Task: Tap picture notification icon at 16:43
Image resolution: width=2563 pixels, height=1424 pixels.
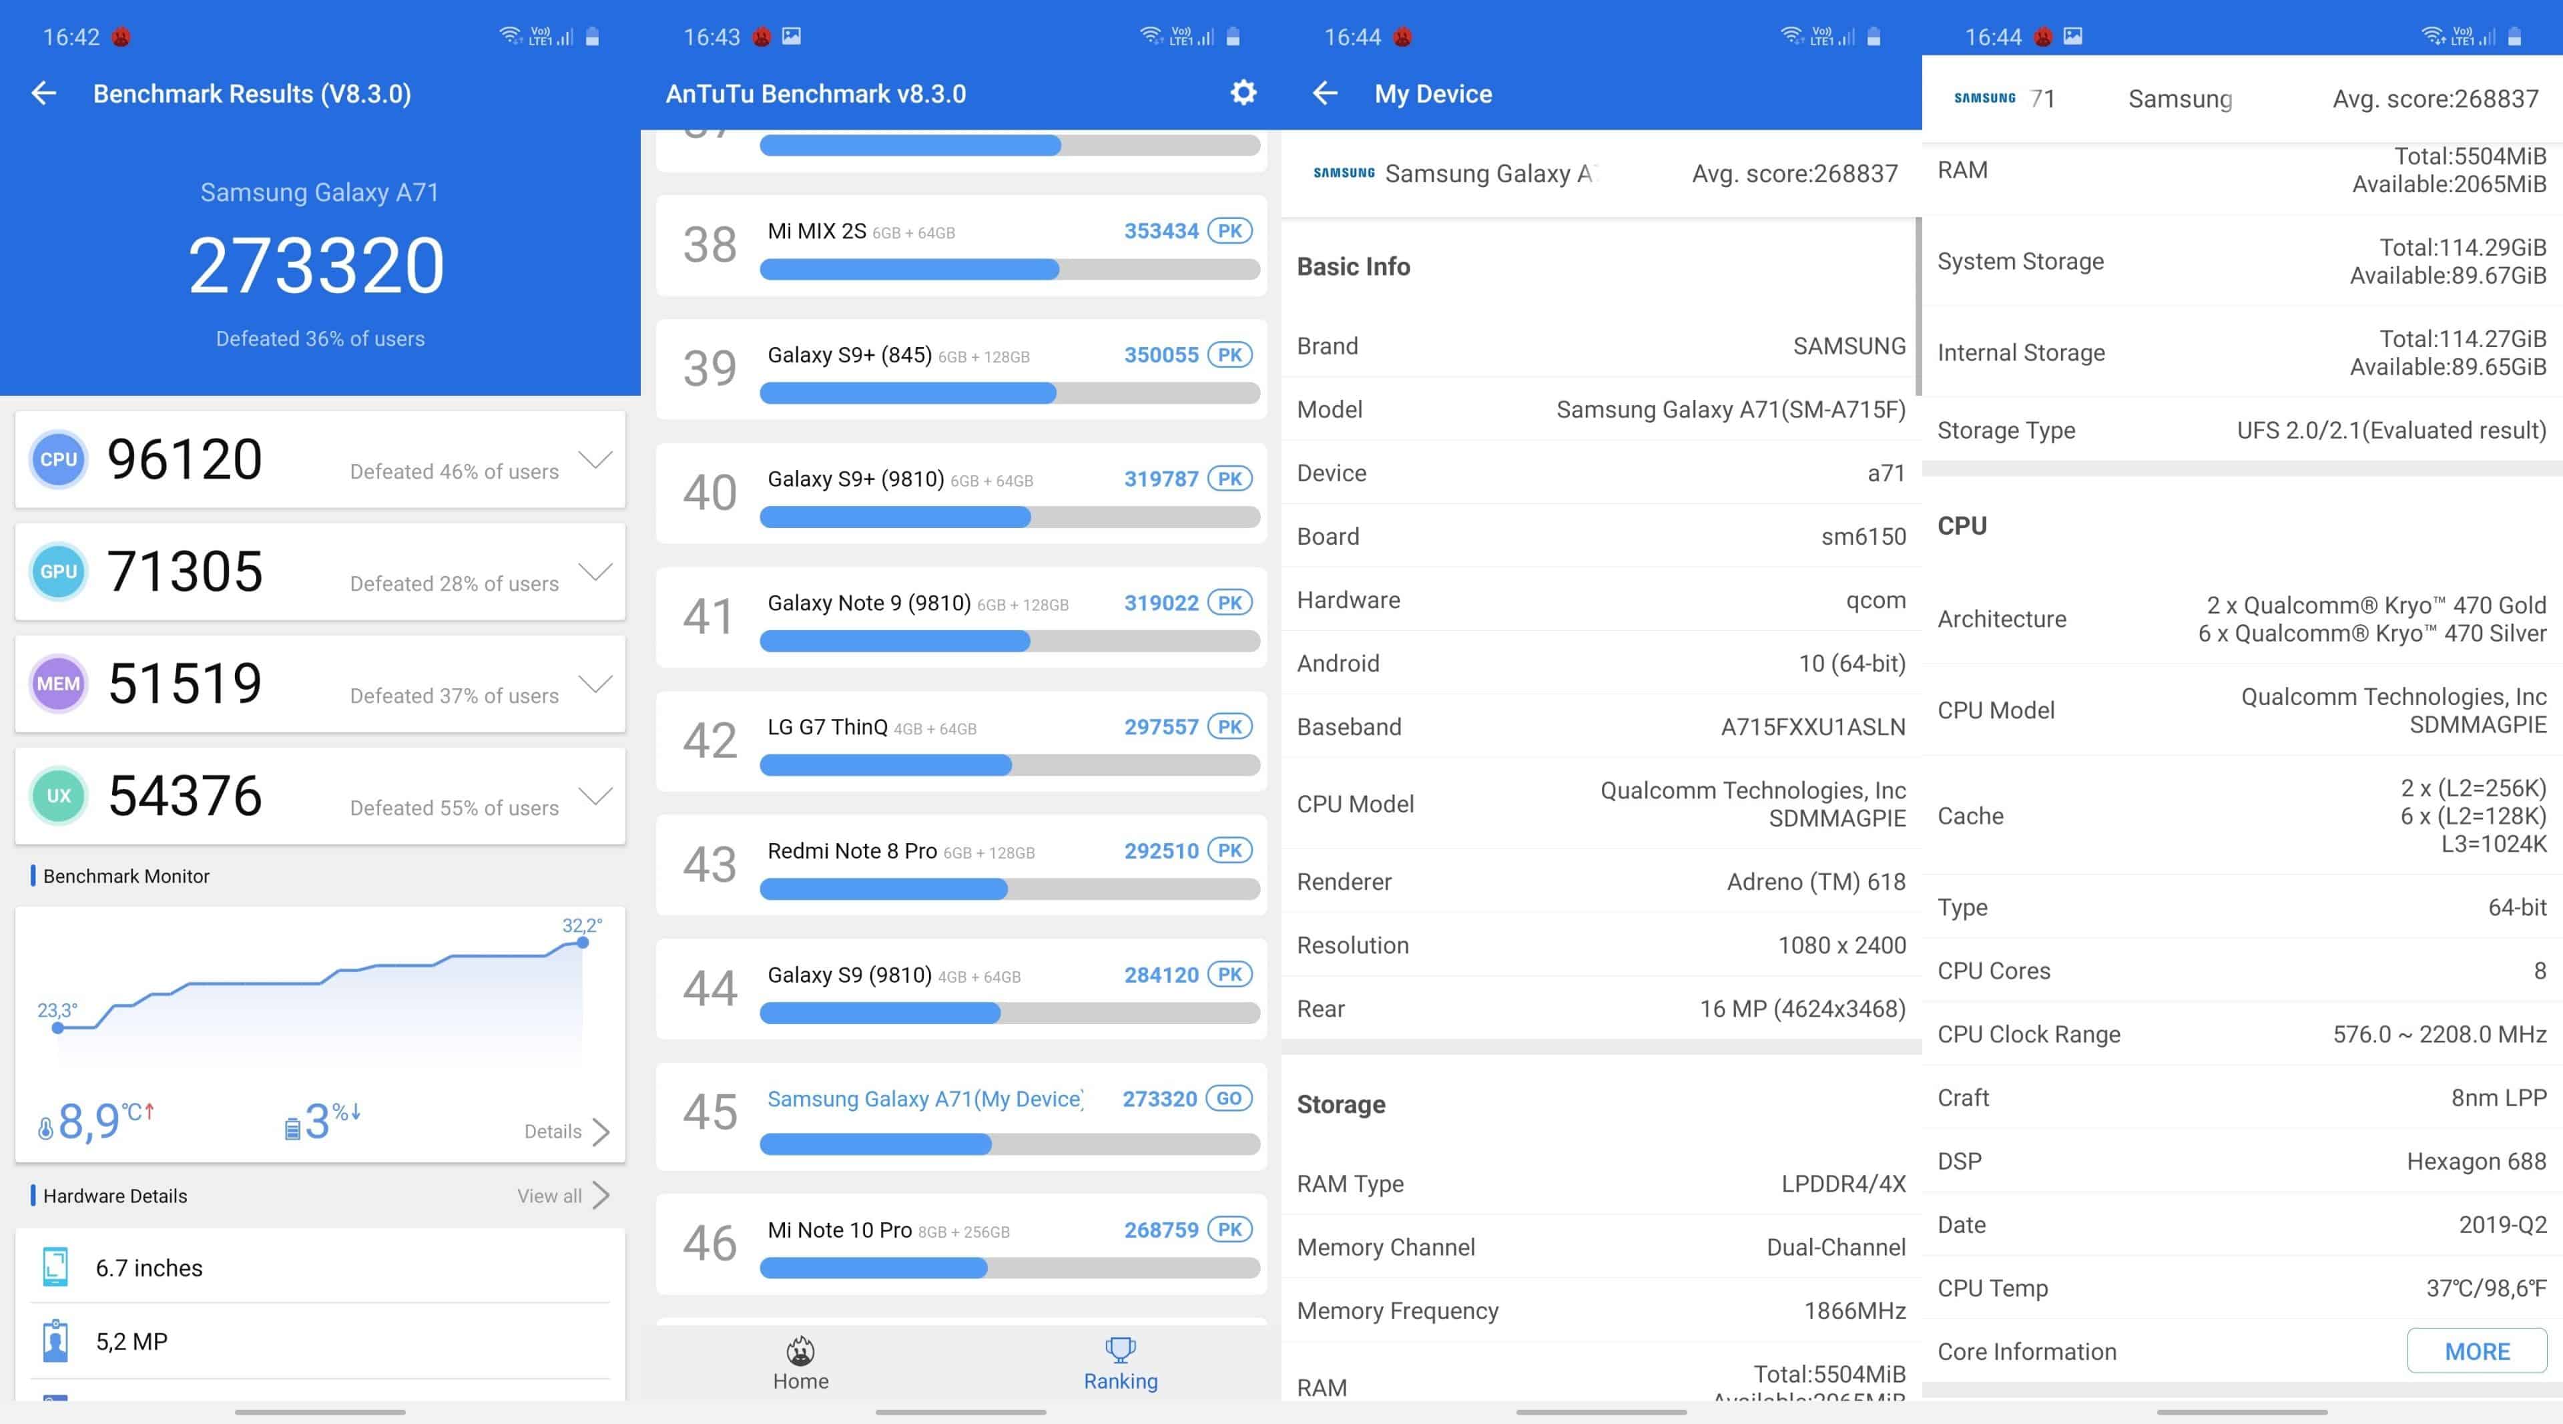Action: [791, 36]
